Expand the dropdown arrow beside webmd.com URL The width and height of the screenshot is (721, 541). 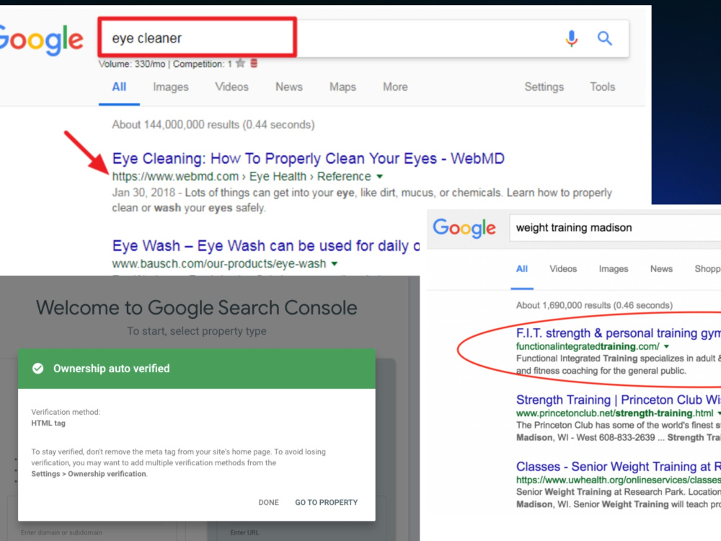(x=380, y=177)
